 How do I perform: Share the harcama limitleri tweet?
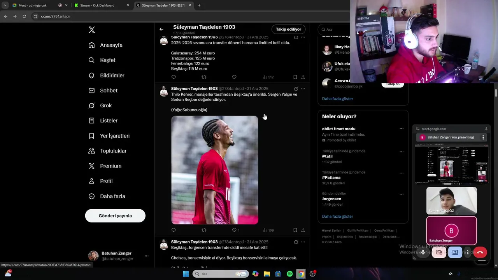[x=303, y=77]
